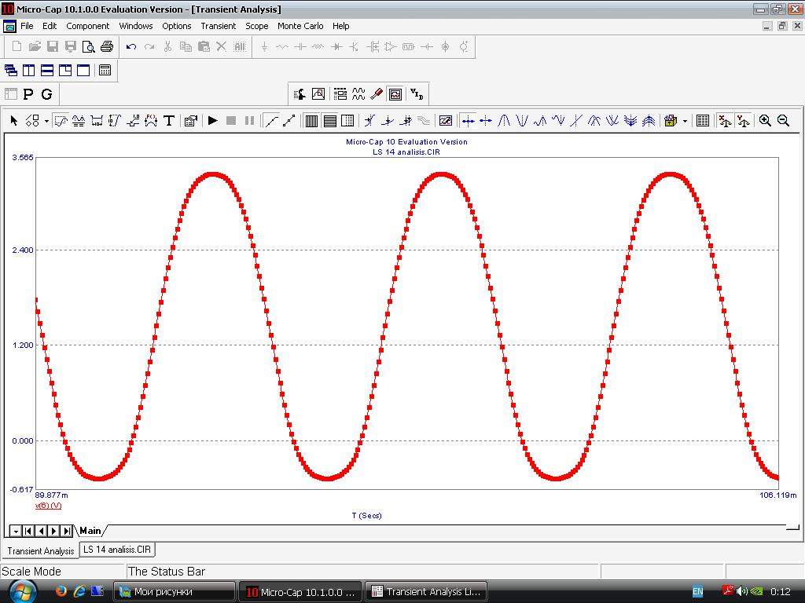
Task: Open the page list dropdown left of Main tab
Action: tap(16, 531)
